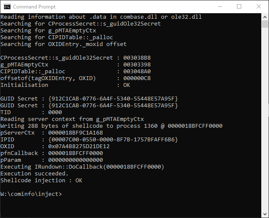Click the W:\cominfo\inject> prompt
This screenshot has width=269, height=218.
click(31, 194)
